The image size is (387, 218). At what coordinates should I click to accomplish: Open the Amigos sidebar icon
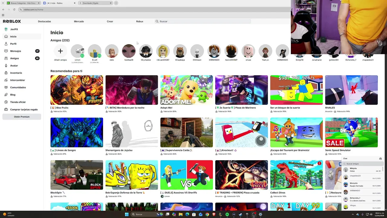(6, 58)
